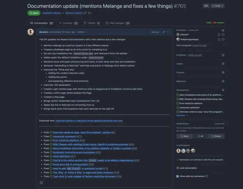The width and height of the screenshot is (243, 189).
Task: Toggle Allow edits by maintainers checkbox
Action: (x=178, y=176)
